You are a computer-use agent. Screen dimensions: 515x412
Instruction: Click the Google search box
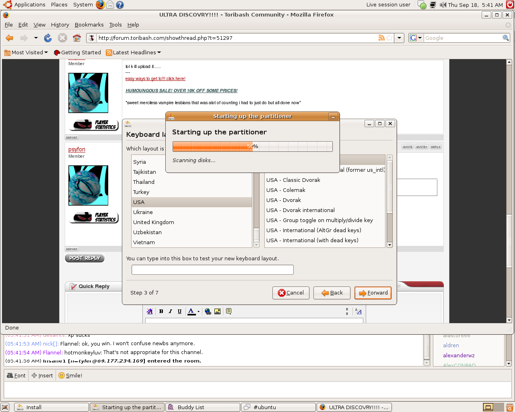463,38
